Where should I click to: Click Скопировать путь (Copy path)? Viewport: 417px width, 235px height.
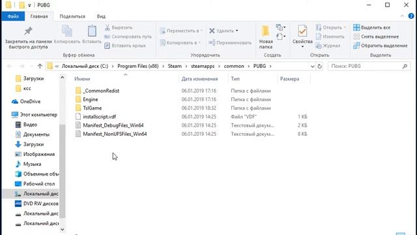pos(128,37)
